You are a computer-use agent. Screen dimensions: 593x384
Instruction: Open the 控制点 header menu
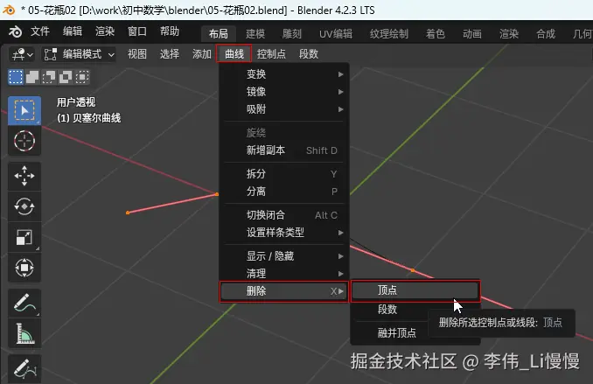tap(271, 54)
